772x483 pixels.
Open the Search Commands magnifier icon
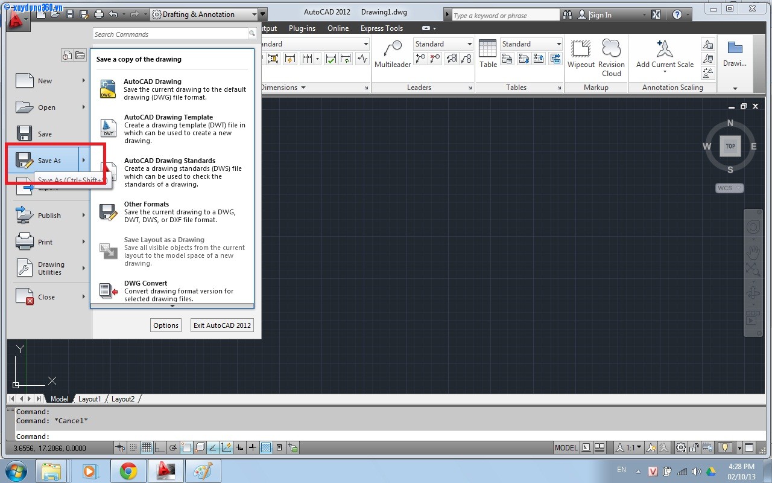pyautogui.click(x=252, y=34)
